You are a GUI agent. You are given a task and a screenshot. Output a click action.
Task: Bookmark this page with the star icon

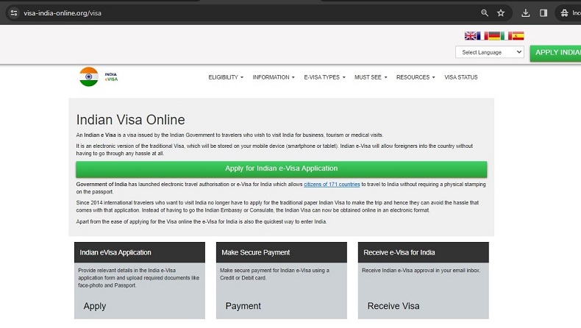pyautogui.click(x=501, y=13)
